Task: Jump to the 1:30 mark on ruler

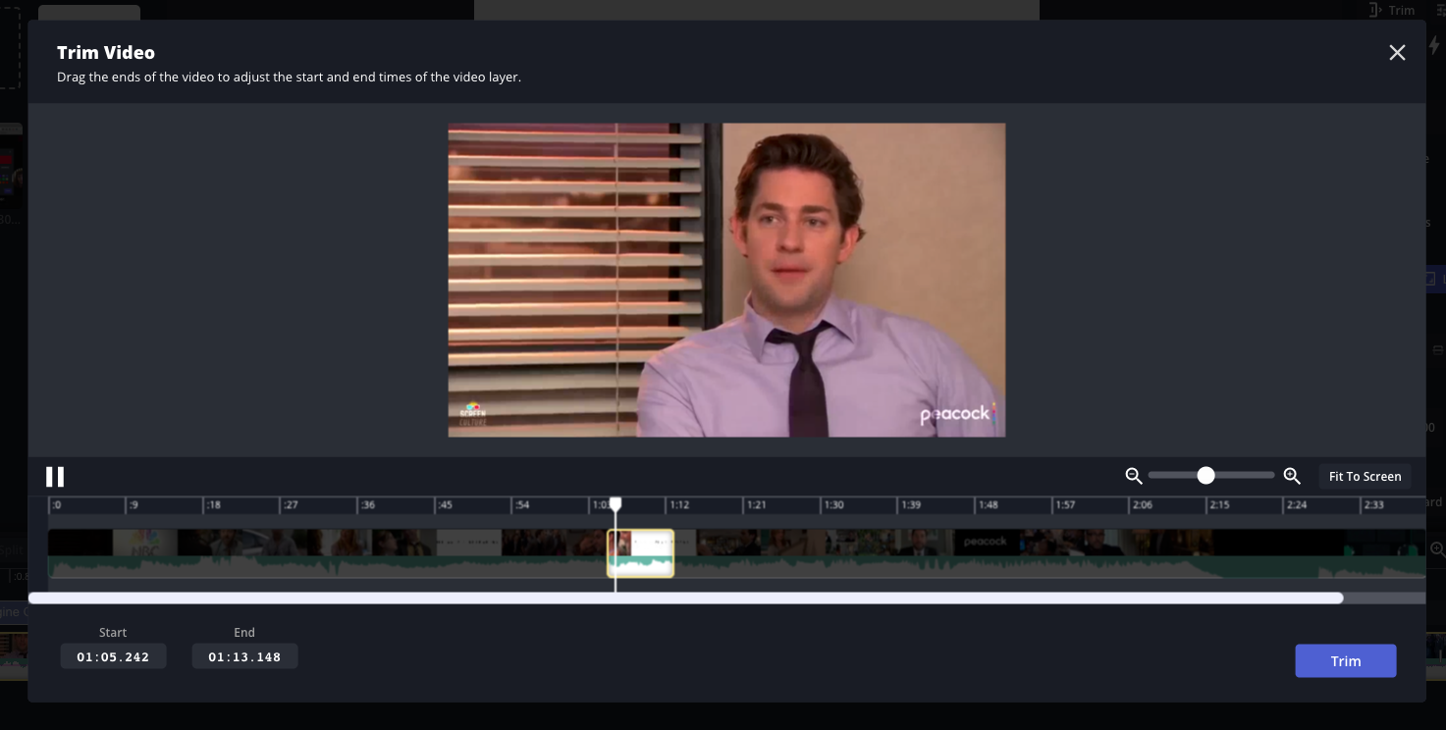Action: click(833, 505)
